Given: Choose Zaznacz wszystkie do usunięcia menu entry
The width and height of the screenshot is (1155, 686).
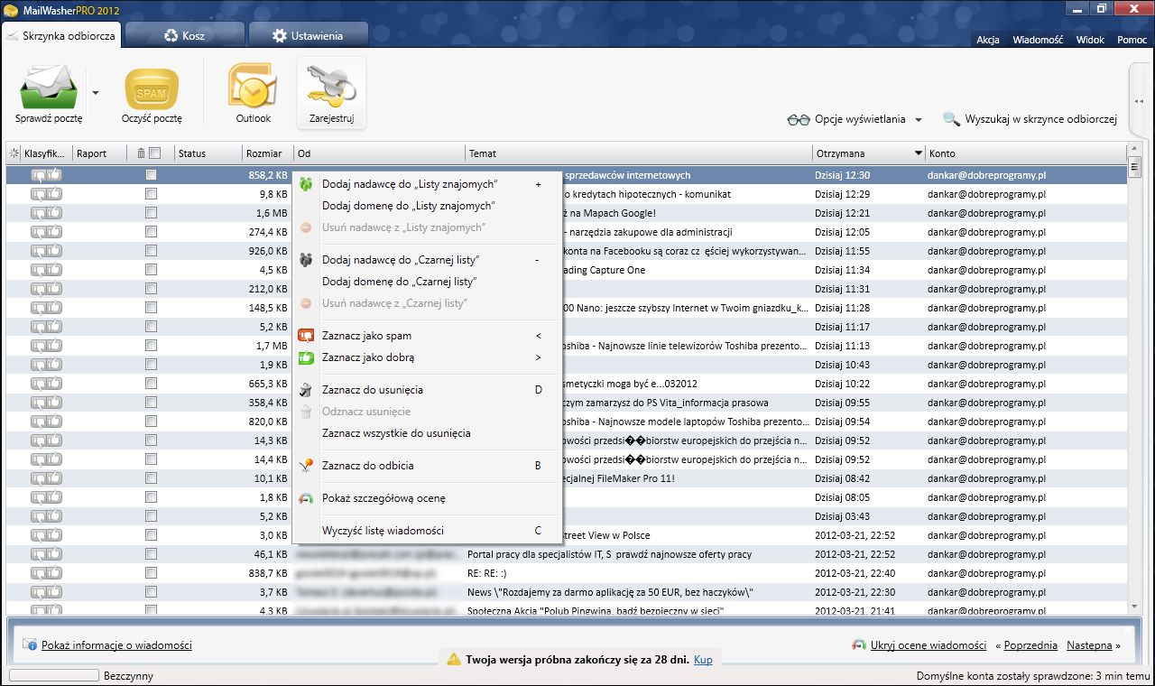Looking at the screenshot, I should click(427, 433).
